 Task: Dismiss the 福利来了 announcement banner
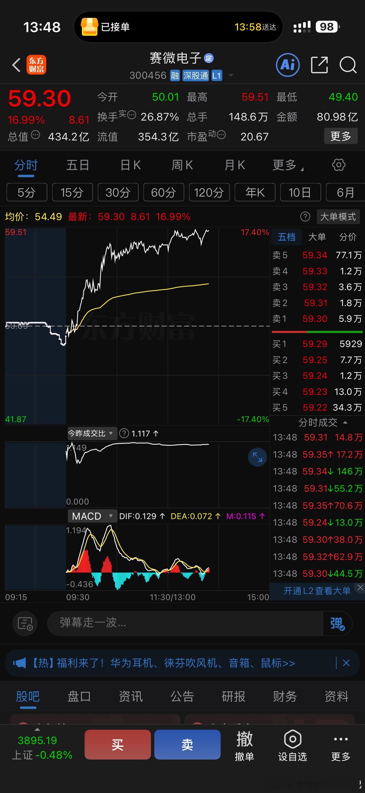[346, 663]
